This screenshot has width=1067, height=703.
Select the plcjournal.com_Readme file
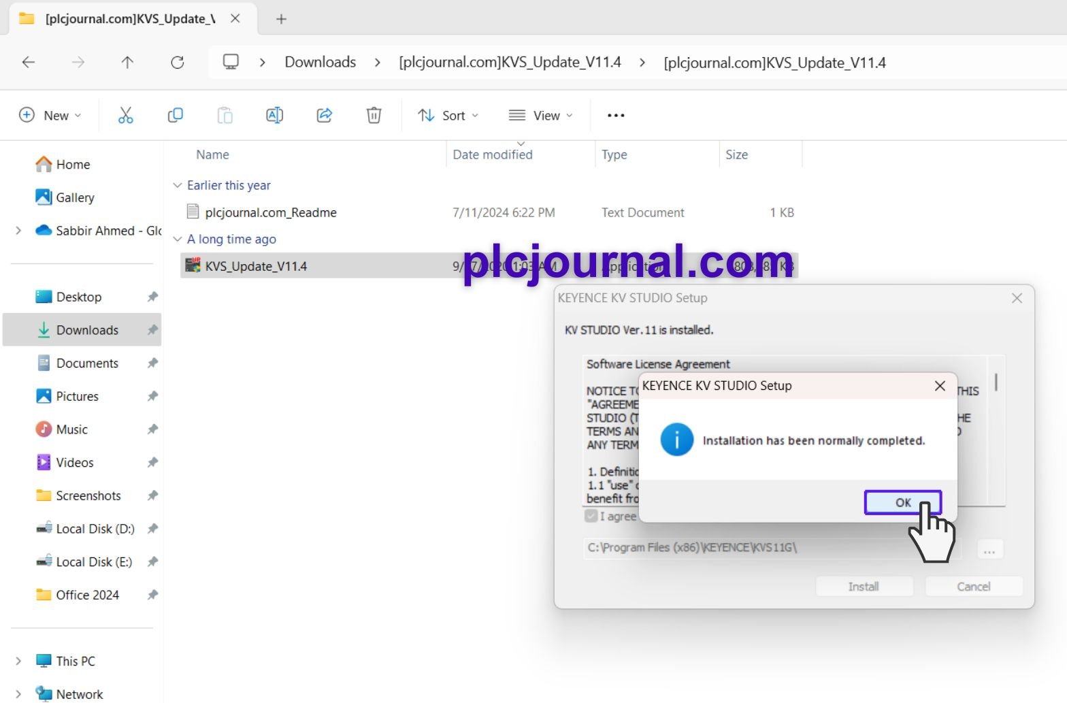pos(271,212)
